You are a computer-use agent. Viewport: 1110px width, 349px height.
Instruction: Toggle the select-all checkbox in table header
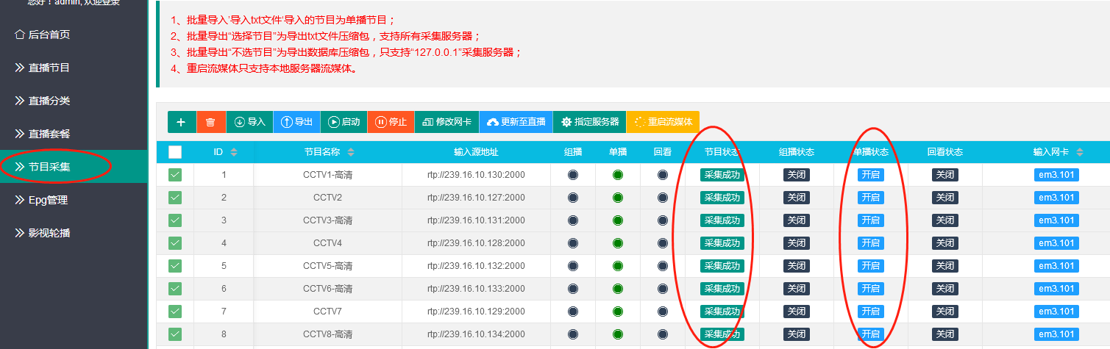[175, 152]
